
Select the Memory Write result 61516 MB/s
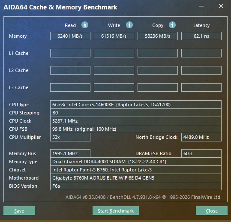point(114,36)
